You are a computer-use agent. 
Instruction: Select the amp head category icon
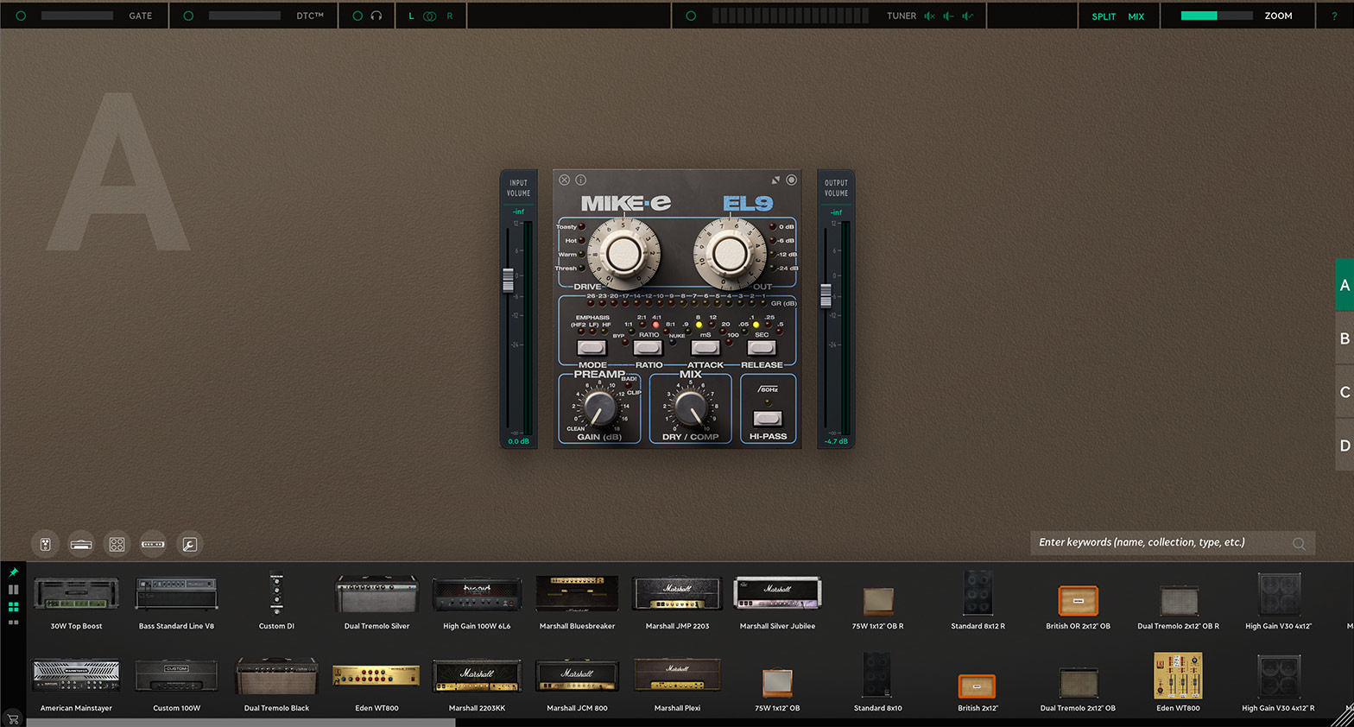pyautogui.click(x=81, y=544)
